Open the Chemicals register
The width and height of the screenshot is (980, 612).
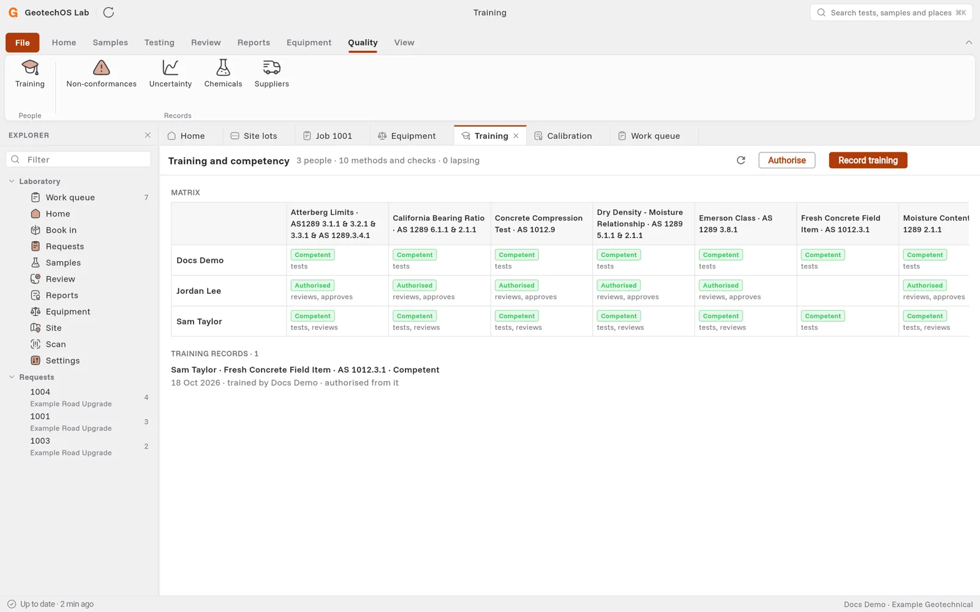coord(223,74)
